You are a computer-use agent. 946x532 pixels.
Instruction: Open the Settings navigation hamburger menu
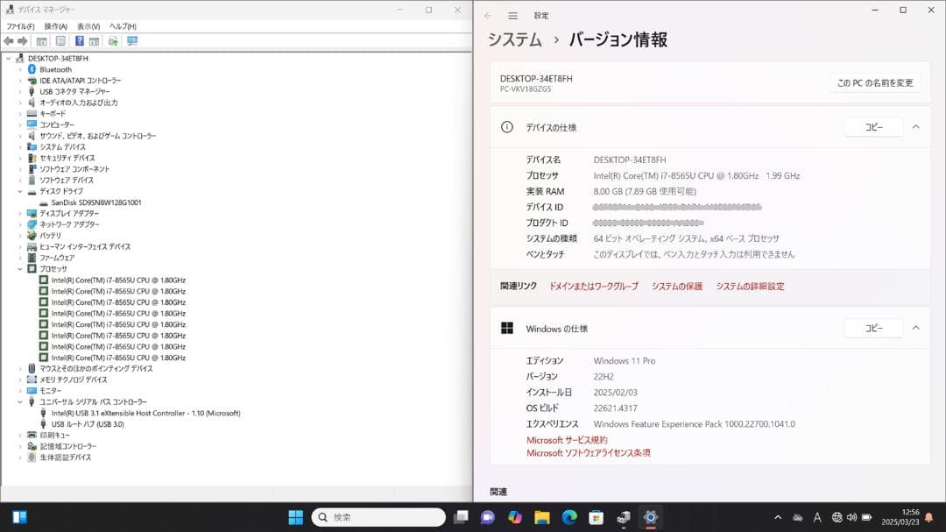(512, 14)
